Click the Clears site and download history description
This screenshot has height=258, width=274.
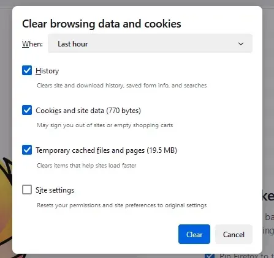[121, 85]
